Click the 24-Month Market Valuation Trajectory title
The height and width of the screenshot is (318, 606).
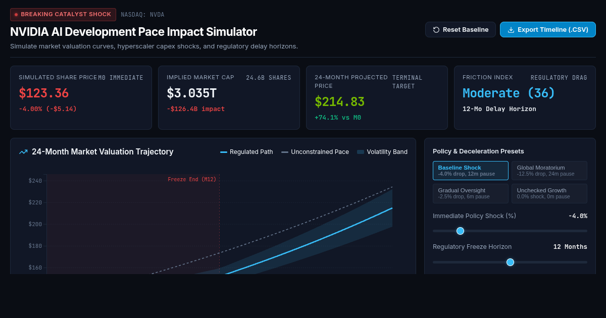pos(103,152)
